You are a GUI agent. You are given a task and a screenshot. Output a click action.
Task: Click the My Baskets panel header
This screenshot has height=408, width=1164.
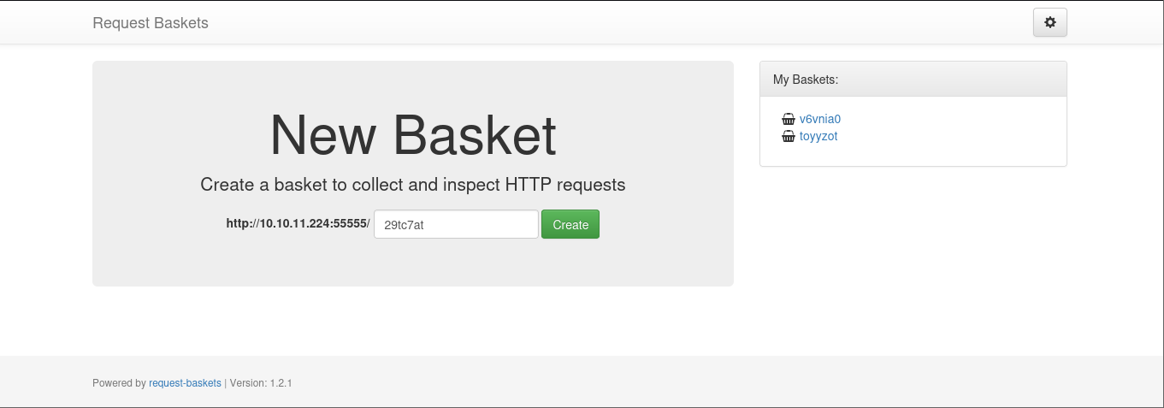coord(913,80)
